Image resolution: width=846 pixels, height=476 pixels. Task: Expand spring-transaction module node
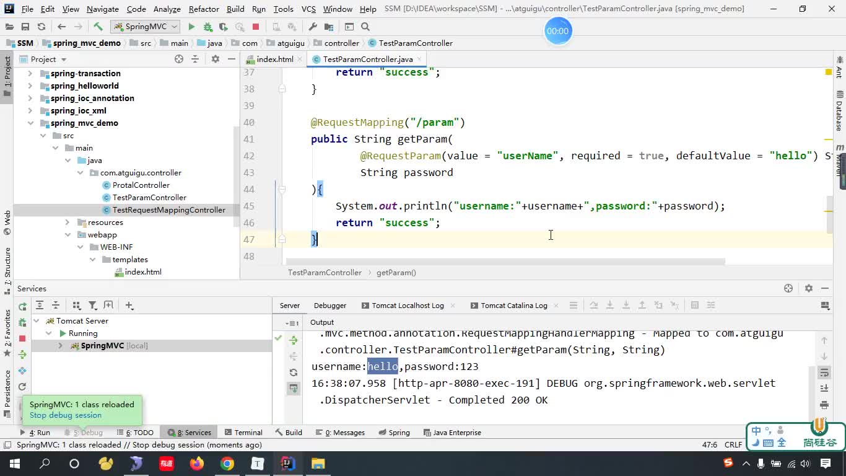tap(30, 73)
